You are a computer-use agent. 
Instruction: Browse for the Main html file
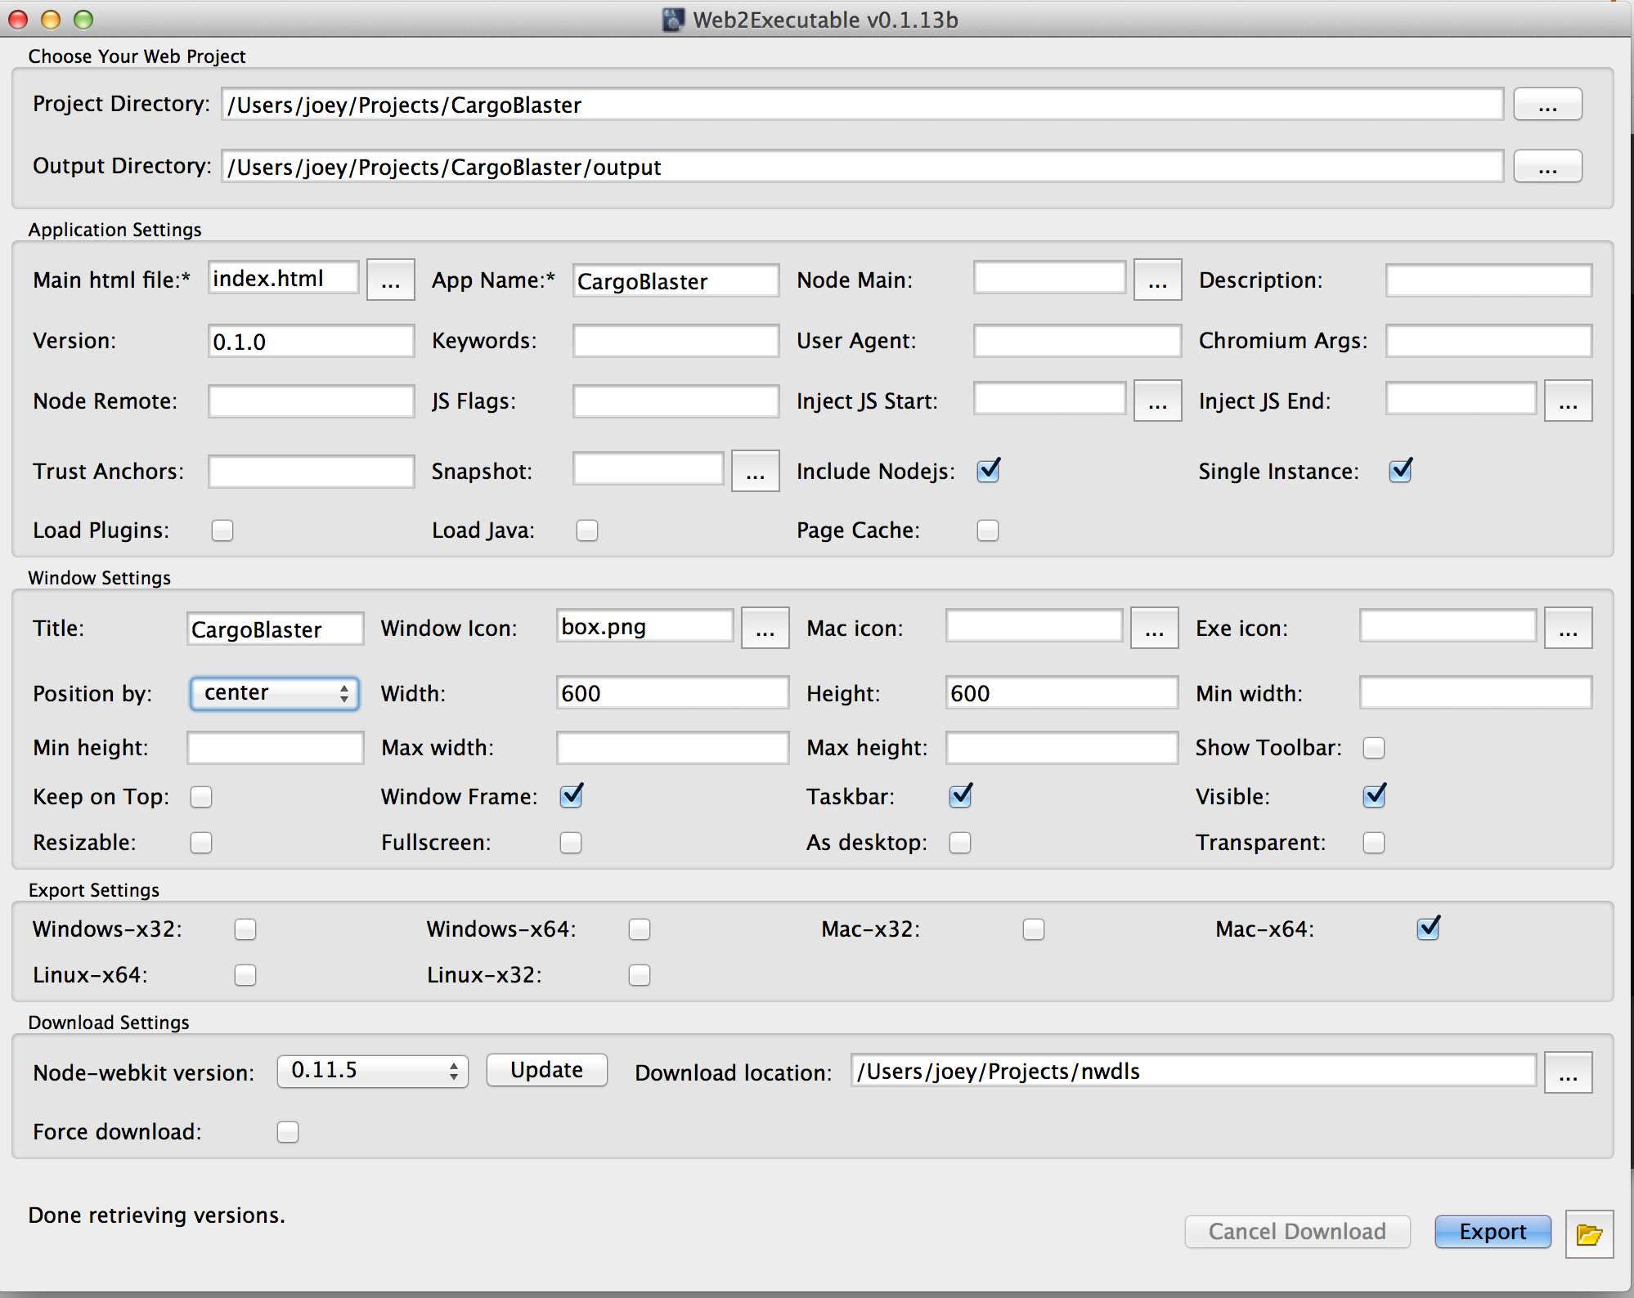(390, 280)
